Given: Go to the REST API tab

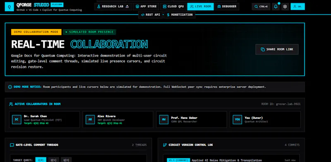Looking at the screenshot, I should pos(151,15).
